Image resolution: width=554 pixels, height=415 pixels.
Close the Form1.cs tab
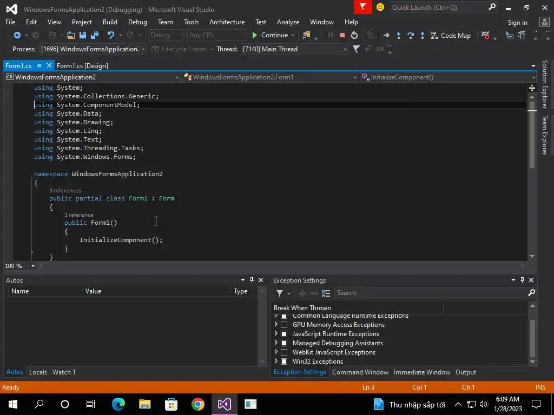point(49,65)
